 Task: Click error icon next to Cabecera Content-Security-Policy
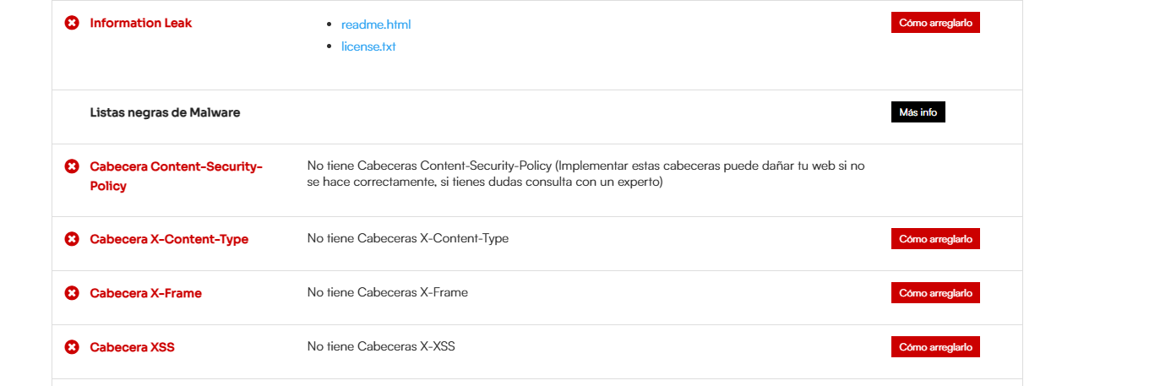[72, 166]
